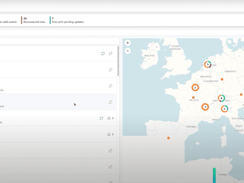Click the sync icon in the row ending 'A'

[x=101, y=118]
